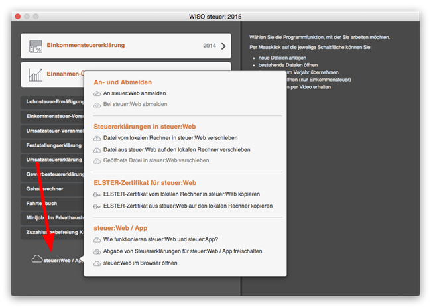Open Einkommensteuer-Vorauszahlung button
The image size is (431, 307).
pos(52,117)
